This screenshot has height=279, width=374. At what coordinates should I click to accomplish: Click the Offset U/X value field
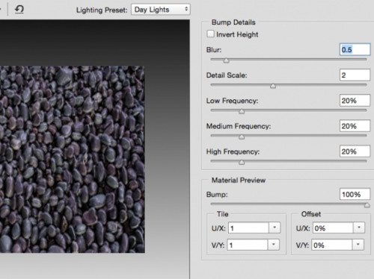click(333, 228)
